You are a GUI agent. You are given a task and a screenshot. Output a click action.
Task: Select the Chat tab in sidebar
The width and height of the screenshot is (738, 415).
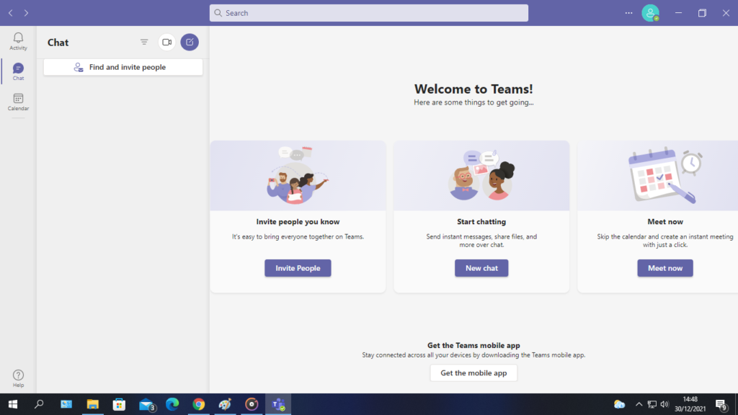coord(18,71)
